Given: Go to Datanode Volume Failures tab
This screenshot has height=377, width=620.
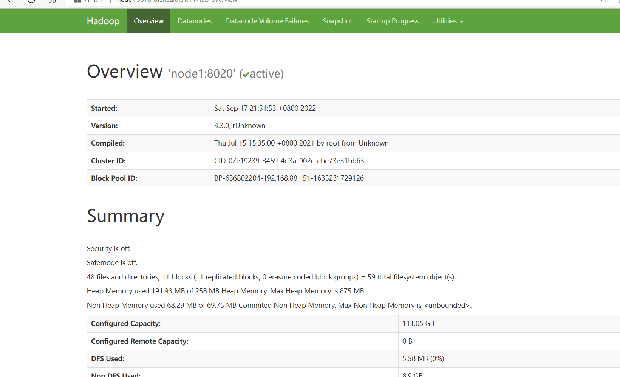Looking at the screenshot, I should click(x=267, y=21).
